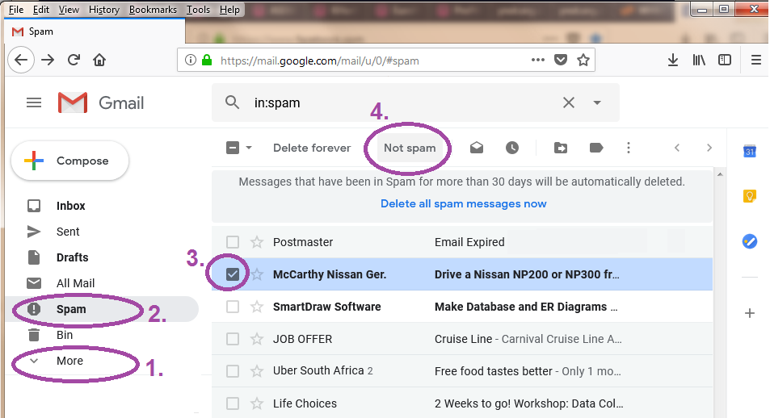Click the browser Reload icon
This screenshot has width=770, height=418.
pyautogui.click(x=74, y=60)
